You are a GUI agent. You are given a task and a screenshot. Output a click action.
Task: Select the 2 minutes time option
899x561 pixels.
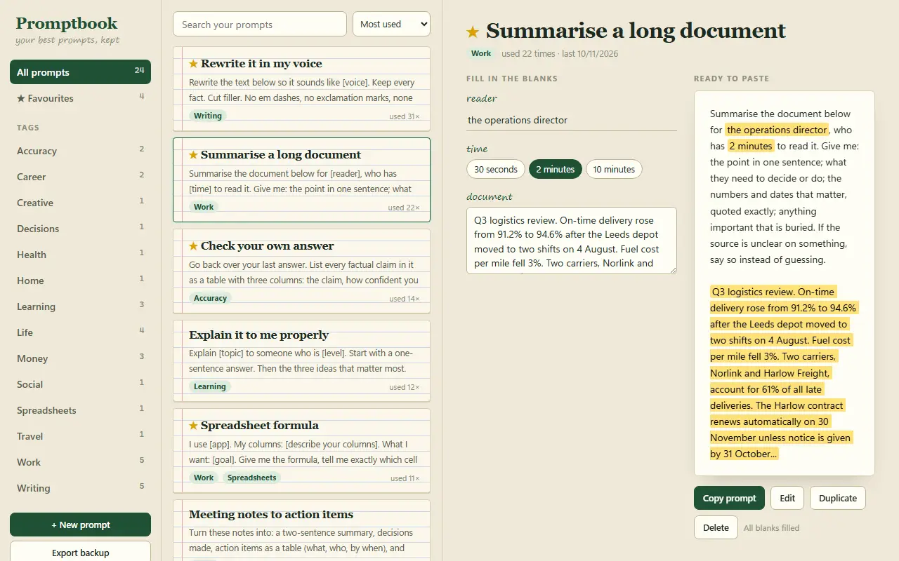point(556,169)
